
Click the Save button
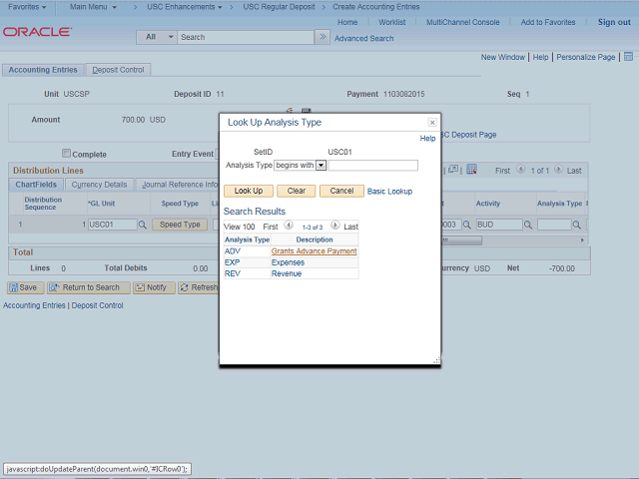[25, 287]
